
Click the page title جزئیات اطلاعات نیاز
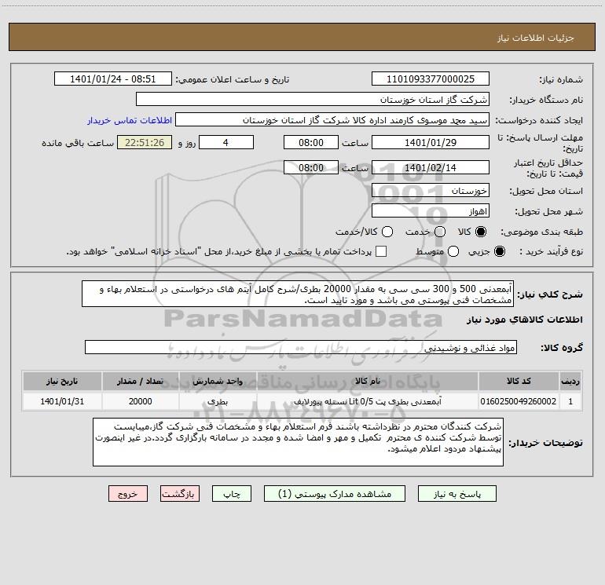[536, 38]
